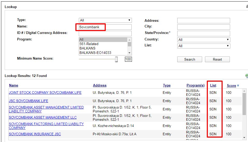Open the Type dropdown
248x142 pixels.
pos(105,20)
